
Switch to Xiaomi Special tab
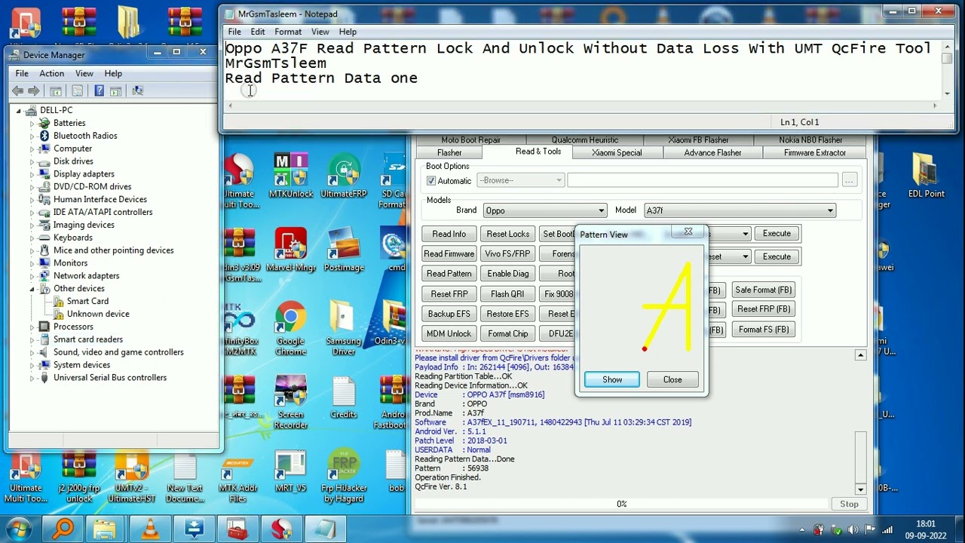617,153
